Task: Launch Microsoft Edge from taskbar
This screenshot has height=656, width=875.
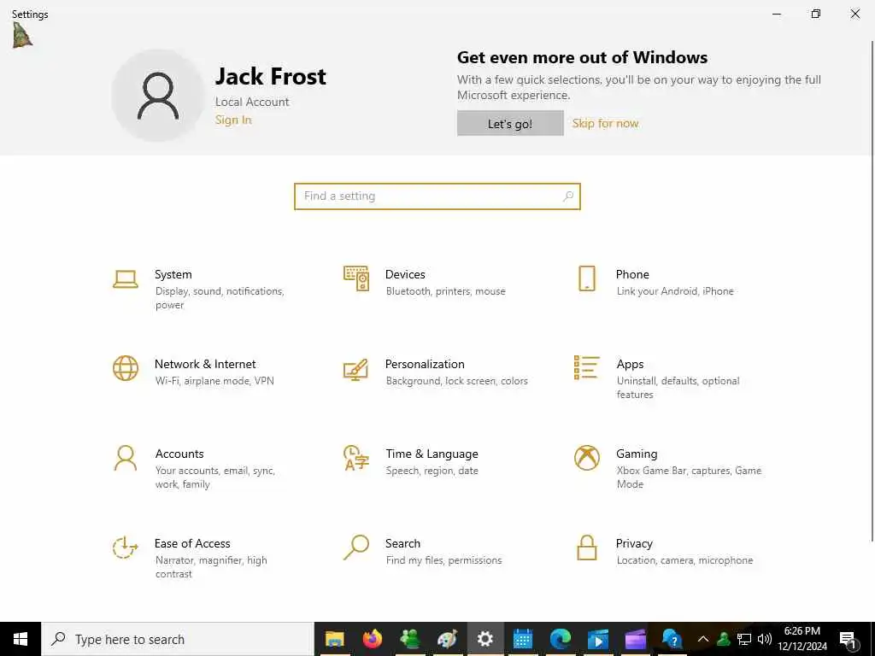Action: 561,639
